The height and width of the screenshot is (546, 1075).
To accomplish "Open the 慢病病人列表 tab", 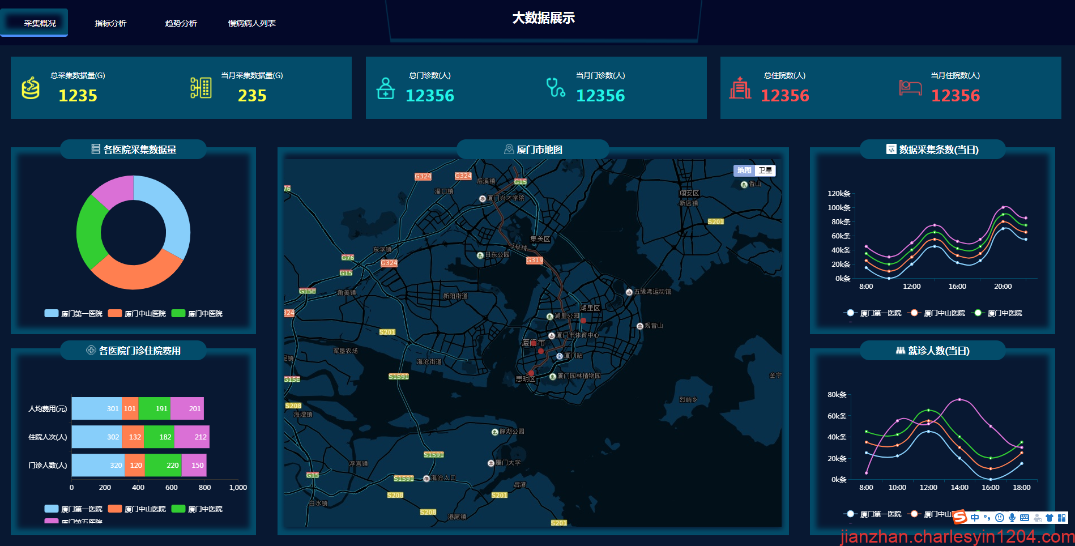I will (251, 23).
